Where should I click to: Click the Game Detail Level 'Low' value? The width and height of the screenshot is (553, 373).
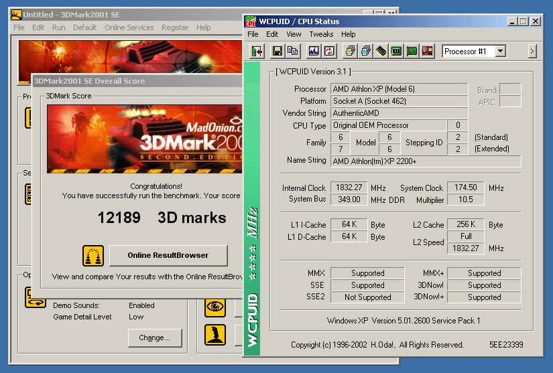click(x=136, y=317)
